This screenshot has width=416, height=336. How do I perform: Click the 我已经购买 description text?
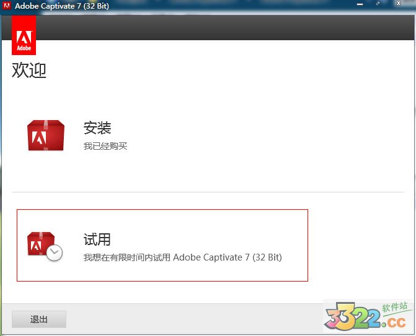click(x=105, y=146)
